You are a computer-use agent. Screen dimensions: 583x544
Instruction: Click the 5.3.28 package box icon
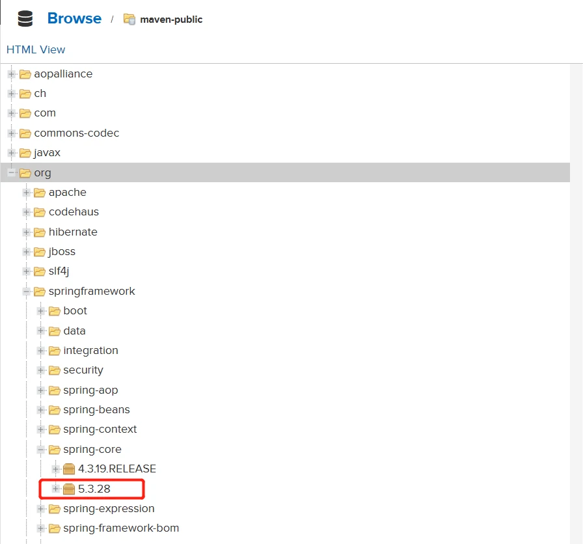[69, 489]
